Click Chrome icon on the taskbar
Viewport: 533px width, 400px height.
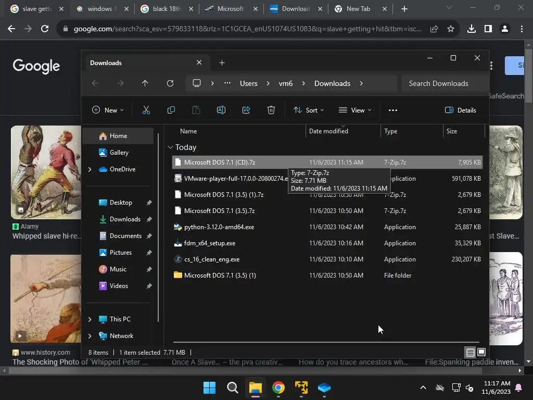coord(278,387)
